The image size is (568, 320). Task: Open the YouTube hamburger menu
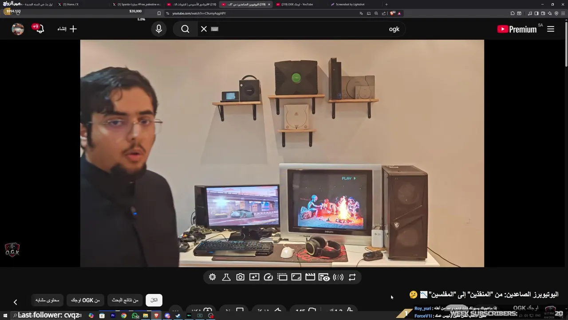point(551,29)
